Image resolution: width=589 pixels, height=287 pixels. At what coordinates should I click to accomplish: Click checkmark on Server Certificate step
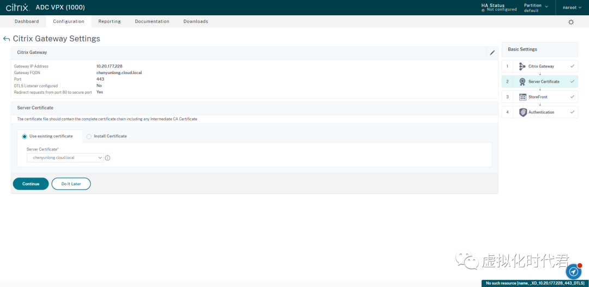(x=572, y=81)
